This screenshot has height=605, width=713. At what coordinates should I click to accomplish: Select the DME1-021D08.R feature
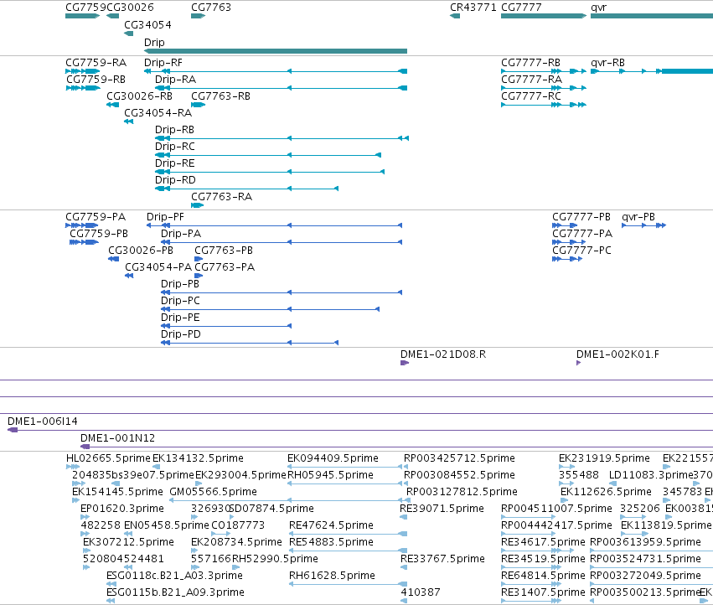(443, 354)
